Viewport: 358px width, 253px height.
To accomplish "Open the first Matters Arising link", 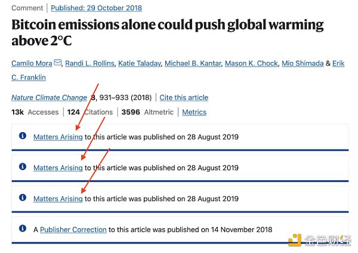I will pyautogui.click(x=58, y=137).
